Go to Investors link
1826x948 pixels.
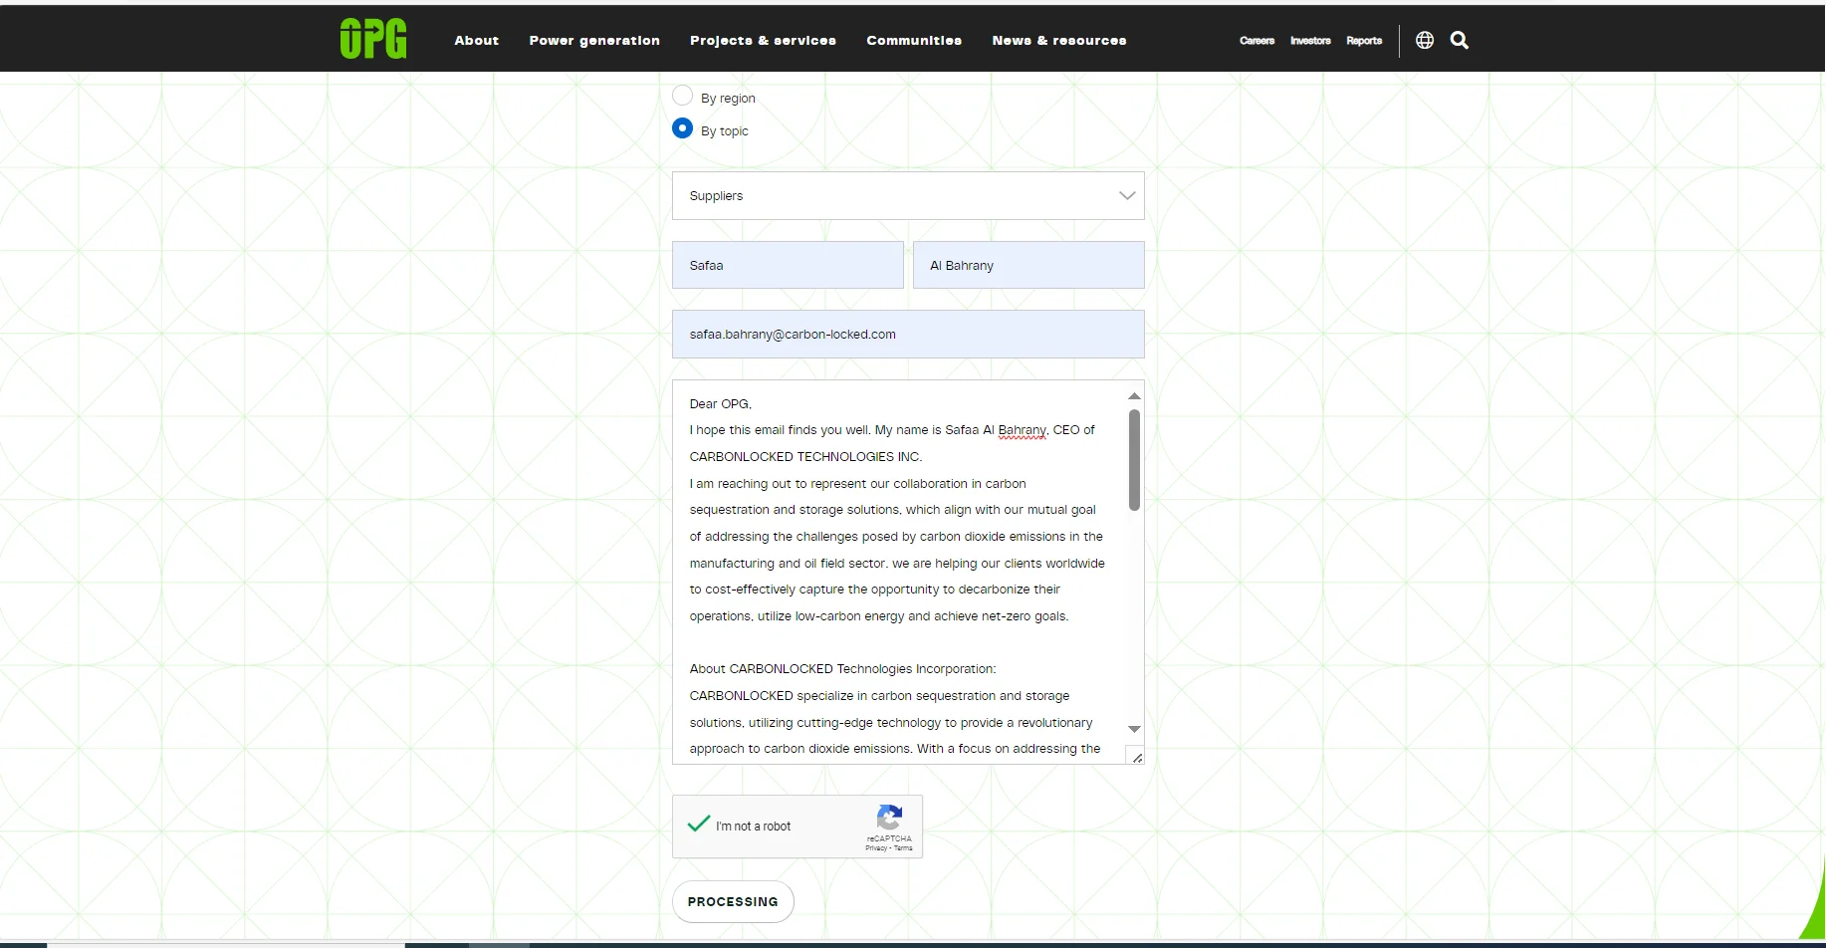1310,41
